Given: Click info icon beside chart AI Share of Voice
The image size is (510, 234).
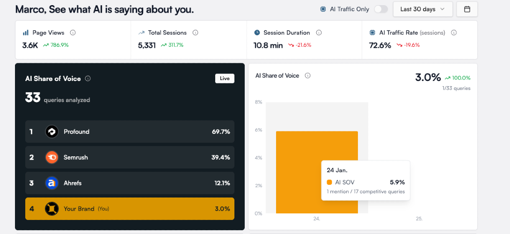Looking at the screenshot, I should pos(308,76).
